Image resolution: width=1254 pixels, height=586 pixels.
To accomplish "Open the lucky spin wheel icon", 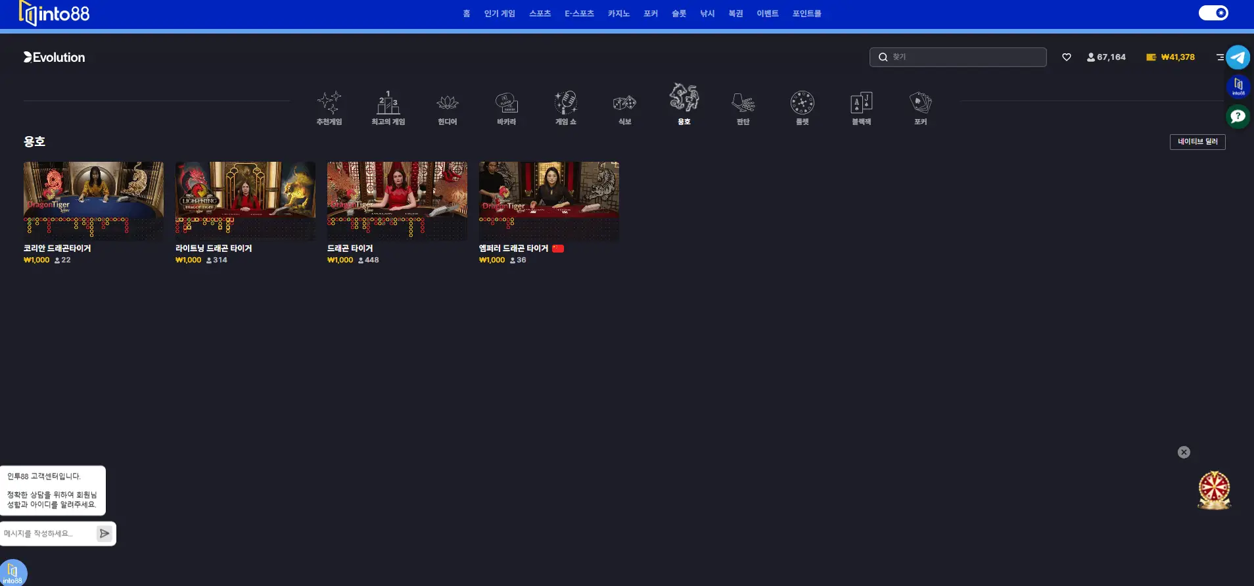I will coord(1214,490).
